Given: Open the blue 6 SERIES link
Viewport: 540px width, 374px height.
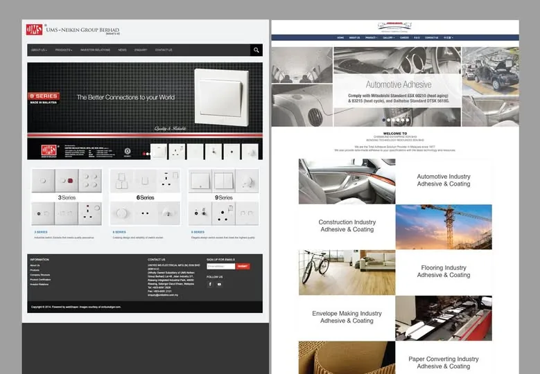Looking at the screenshot, I should point(119,232).
